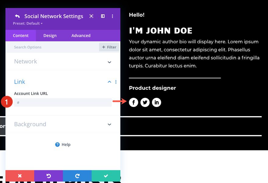Screen dimensions: 268x183
Task: Undo the last change with the purple arrow
Action: (x=48, y=176)
